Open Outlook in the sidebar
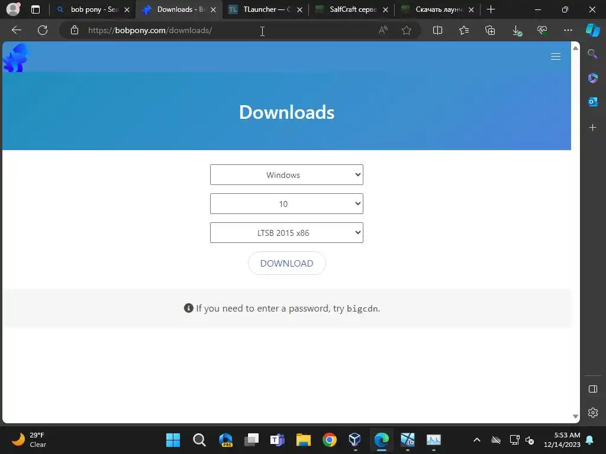606x454 pixels. [592, 102]
